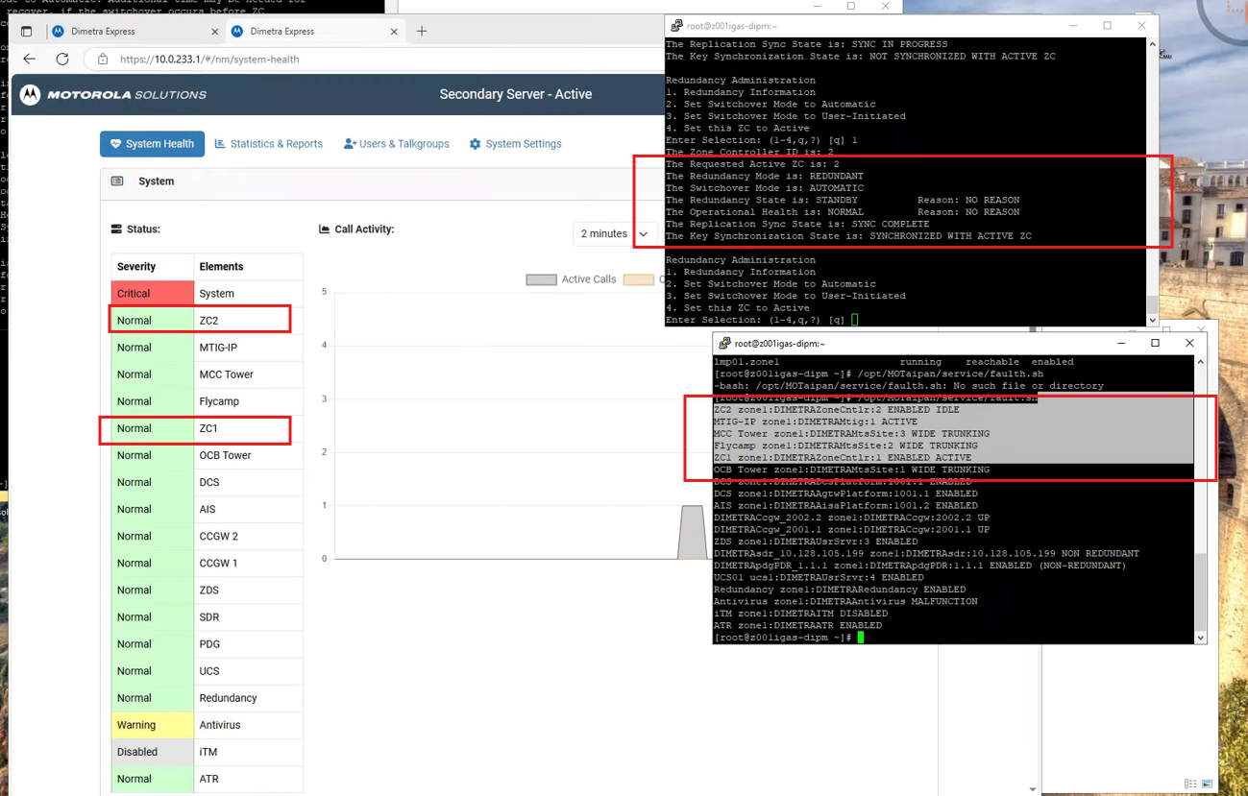The height and width of the screenshot is (796, 1248).
Task: Select the OCB Tower element row
Action: (208, 455)
